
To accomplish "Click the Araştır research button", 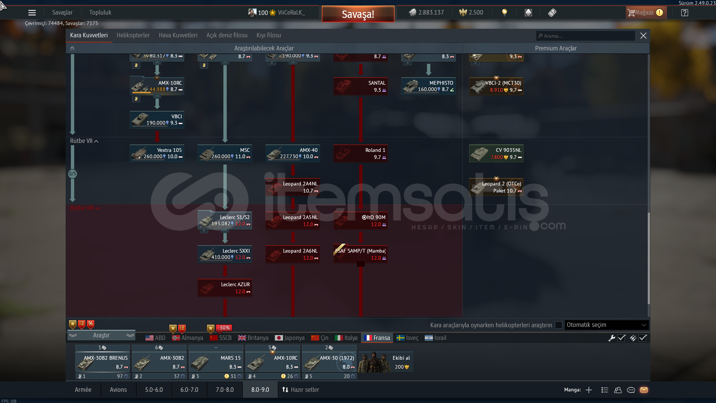I will tap(101, 335).
